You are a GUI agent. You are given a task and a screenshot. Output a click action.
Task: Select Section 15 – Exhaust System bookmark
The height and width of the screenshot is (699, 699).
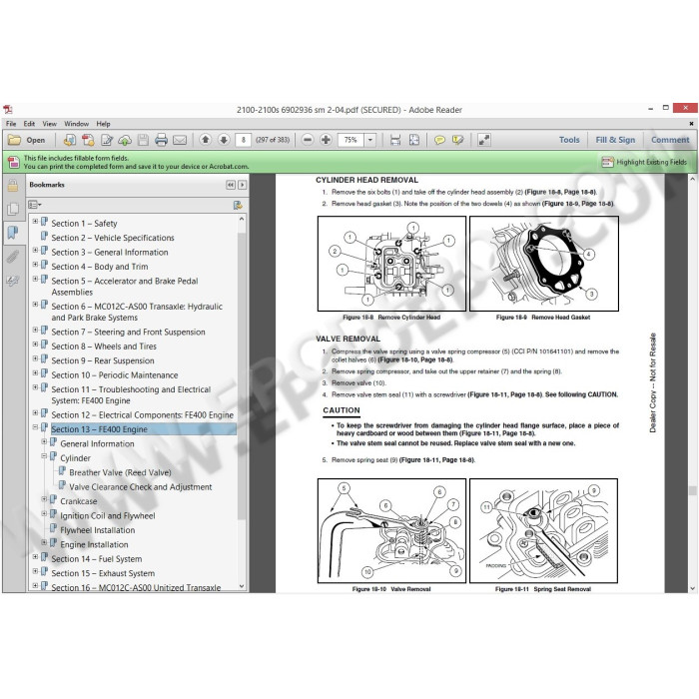103,573
